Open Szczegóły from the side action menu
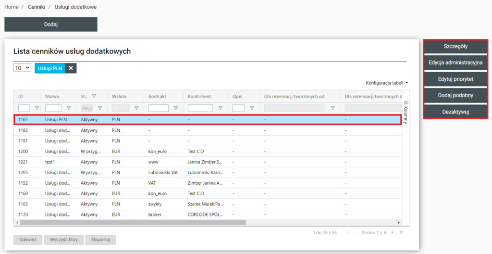Viewport: 492px width, 254px height. pos(455,47)
